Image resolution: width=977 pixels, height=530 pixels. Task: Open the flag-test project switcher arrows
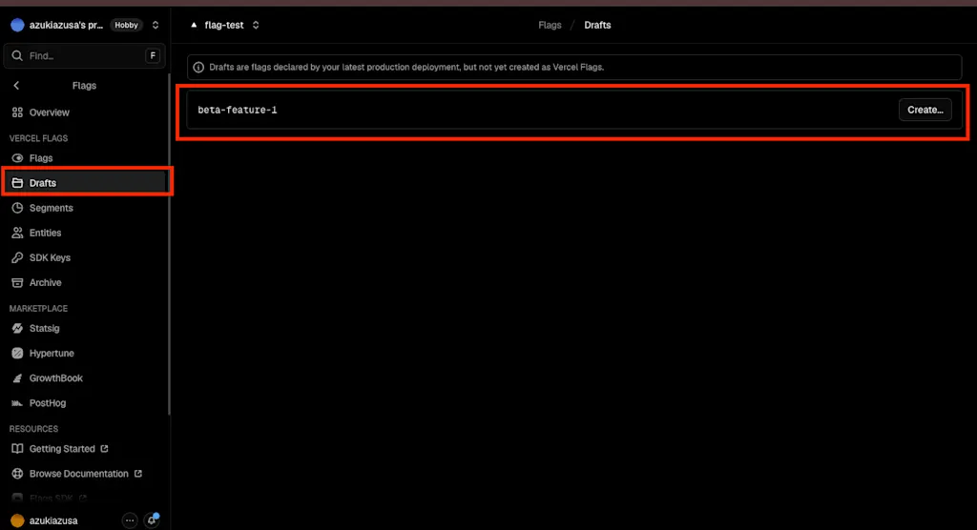click(x=256, y=25)
